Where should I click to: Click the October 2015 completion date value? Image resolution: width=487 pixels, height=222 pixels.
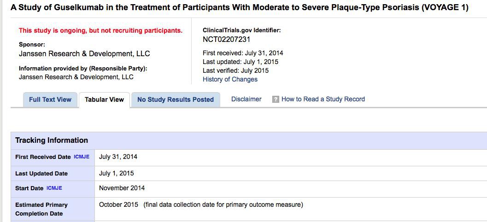(x=118, y=204)
